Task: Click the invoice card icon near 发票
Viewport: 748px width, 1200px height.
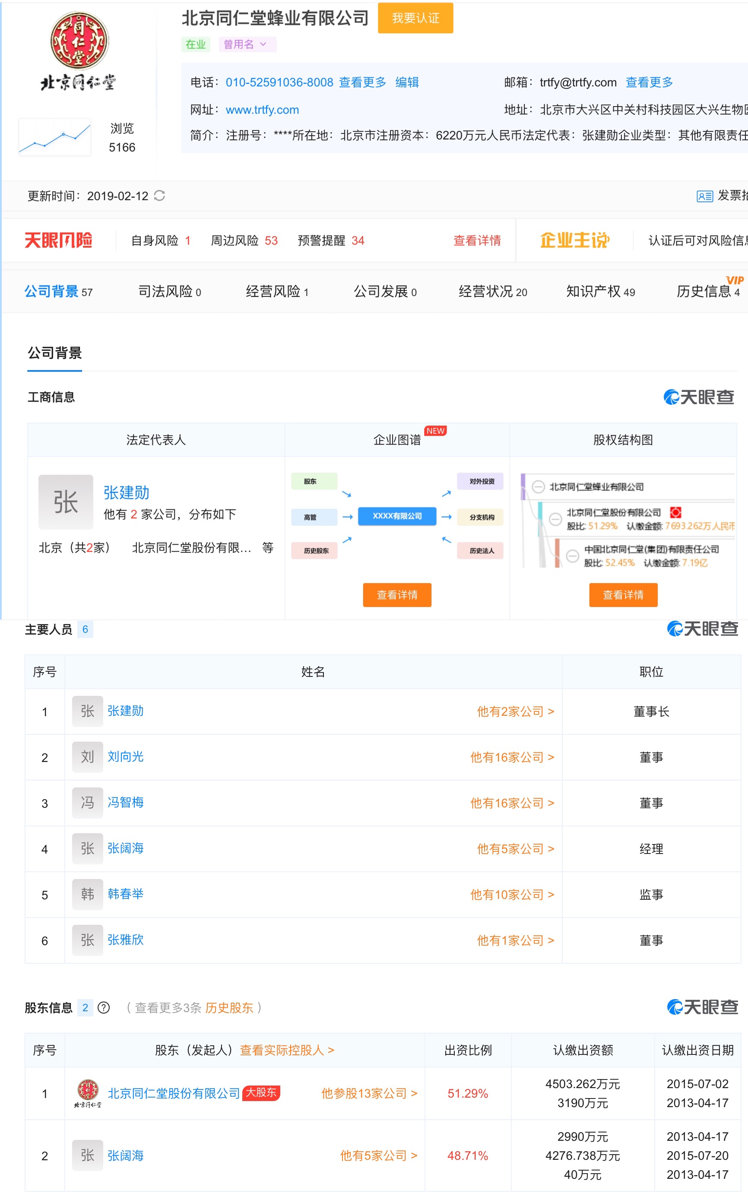Action: [704, 197]
